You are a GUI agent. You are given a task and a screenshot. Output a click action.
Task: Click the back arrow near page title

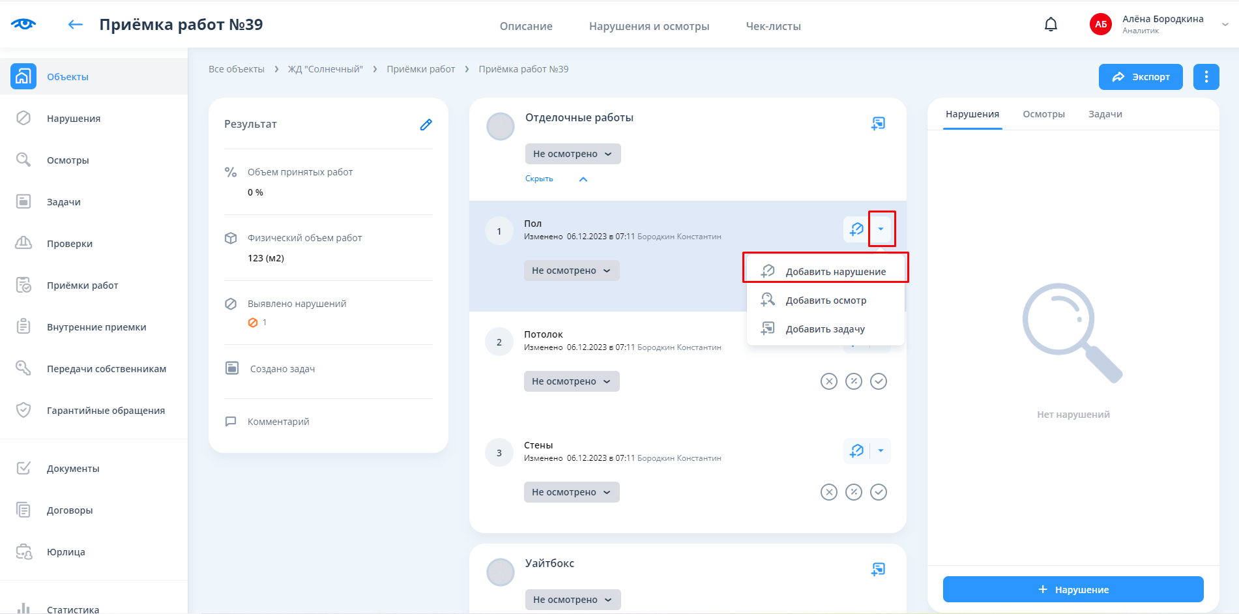[x=76, y=25]
